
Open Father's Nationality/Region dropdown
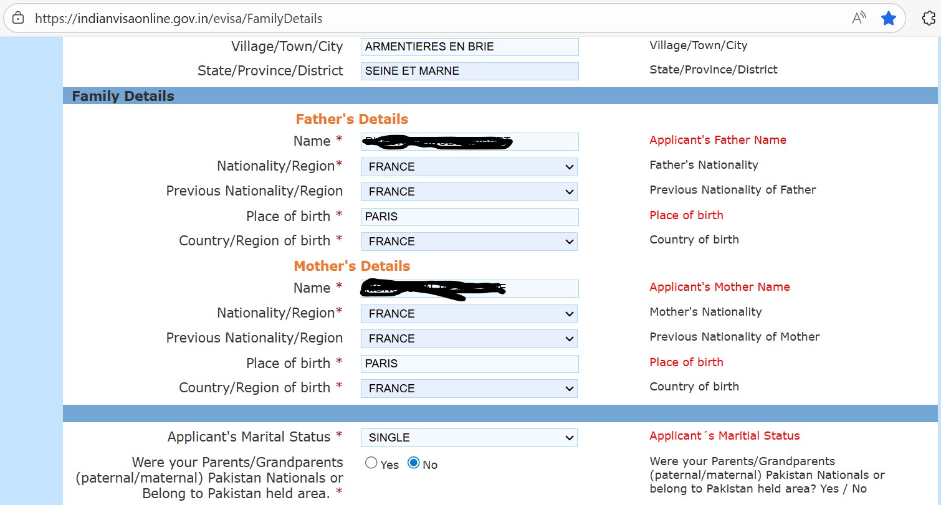[469, 167]
